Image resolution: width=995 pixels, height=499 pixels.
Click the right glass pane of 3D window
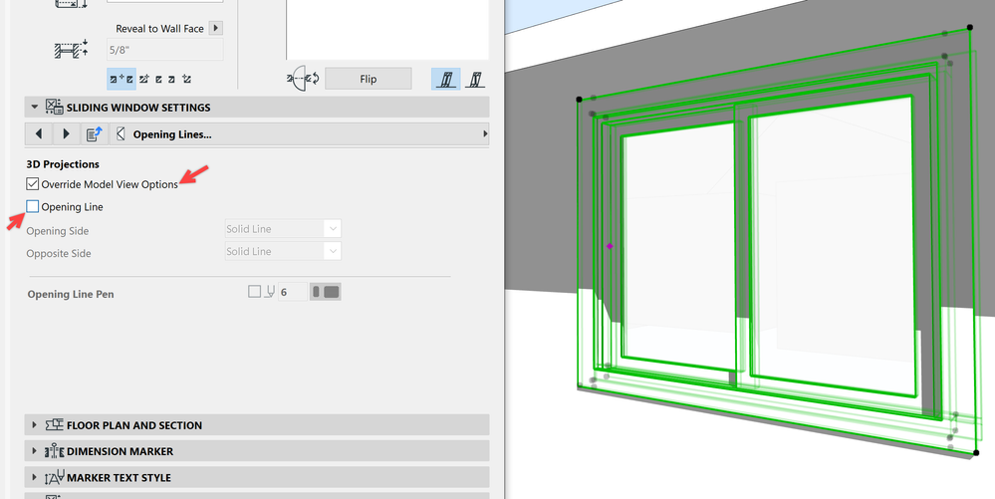(832, 248)
